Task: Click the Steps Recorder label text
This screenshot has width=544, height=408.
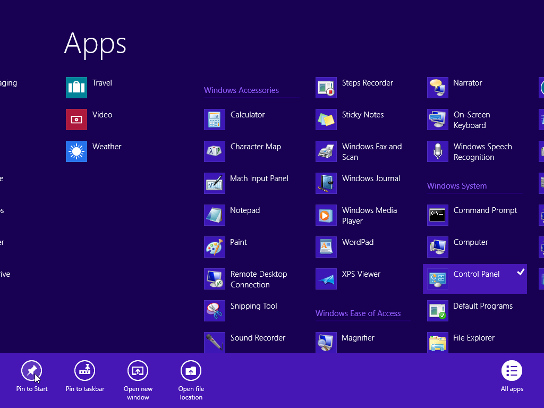Action: (x=368, y=83)
